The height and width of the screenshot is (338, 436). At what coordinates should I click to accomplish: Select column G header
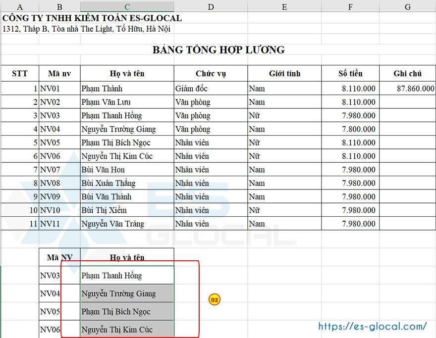pos(408,6)
